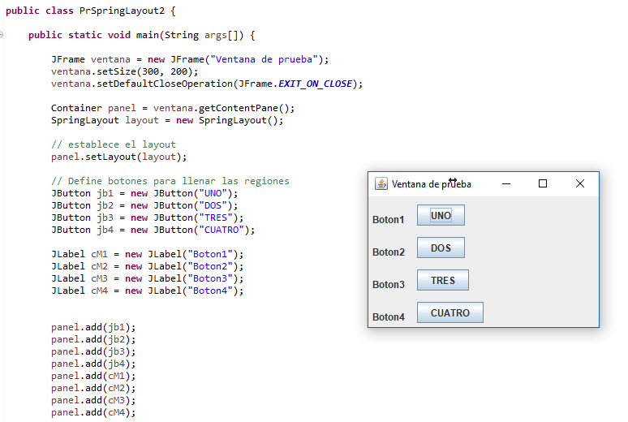Click the Boton4 label

(389, 317)
